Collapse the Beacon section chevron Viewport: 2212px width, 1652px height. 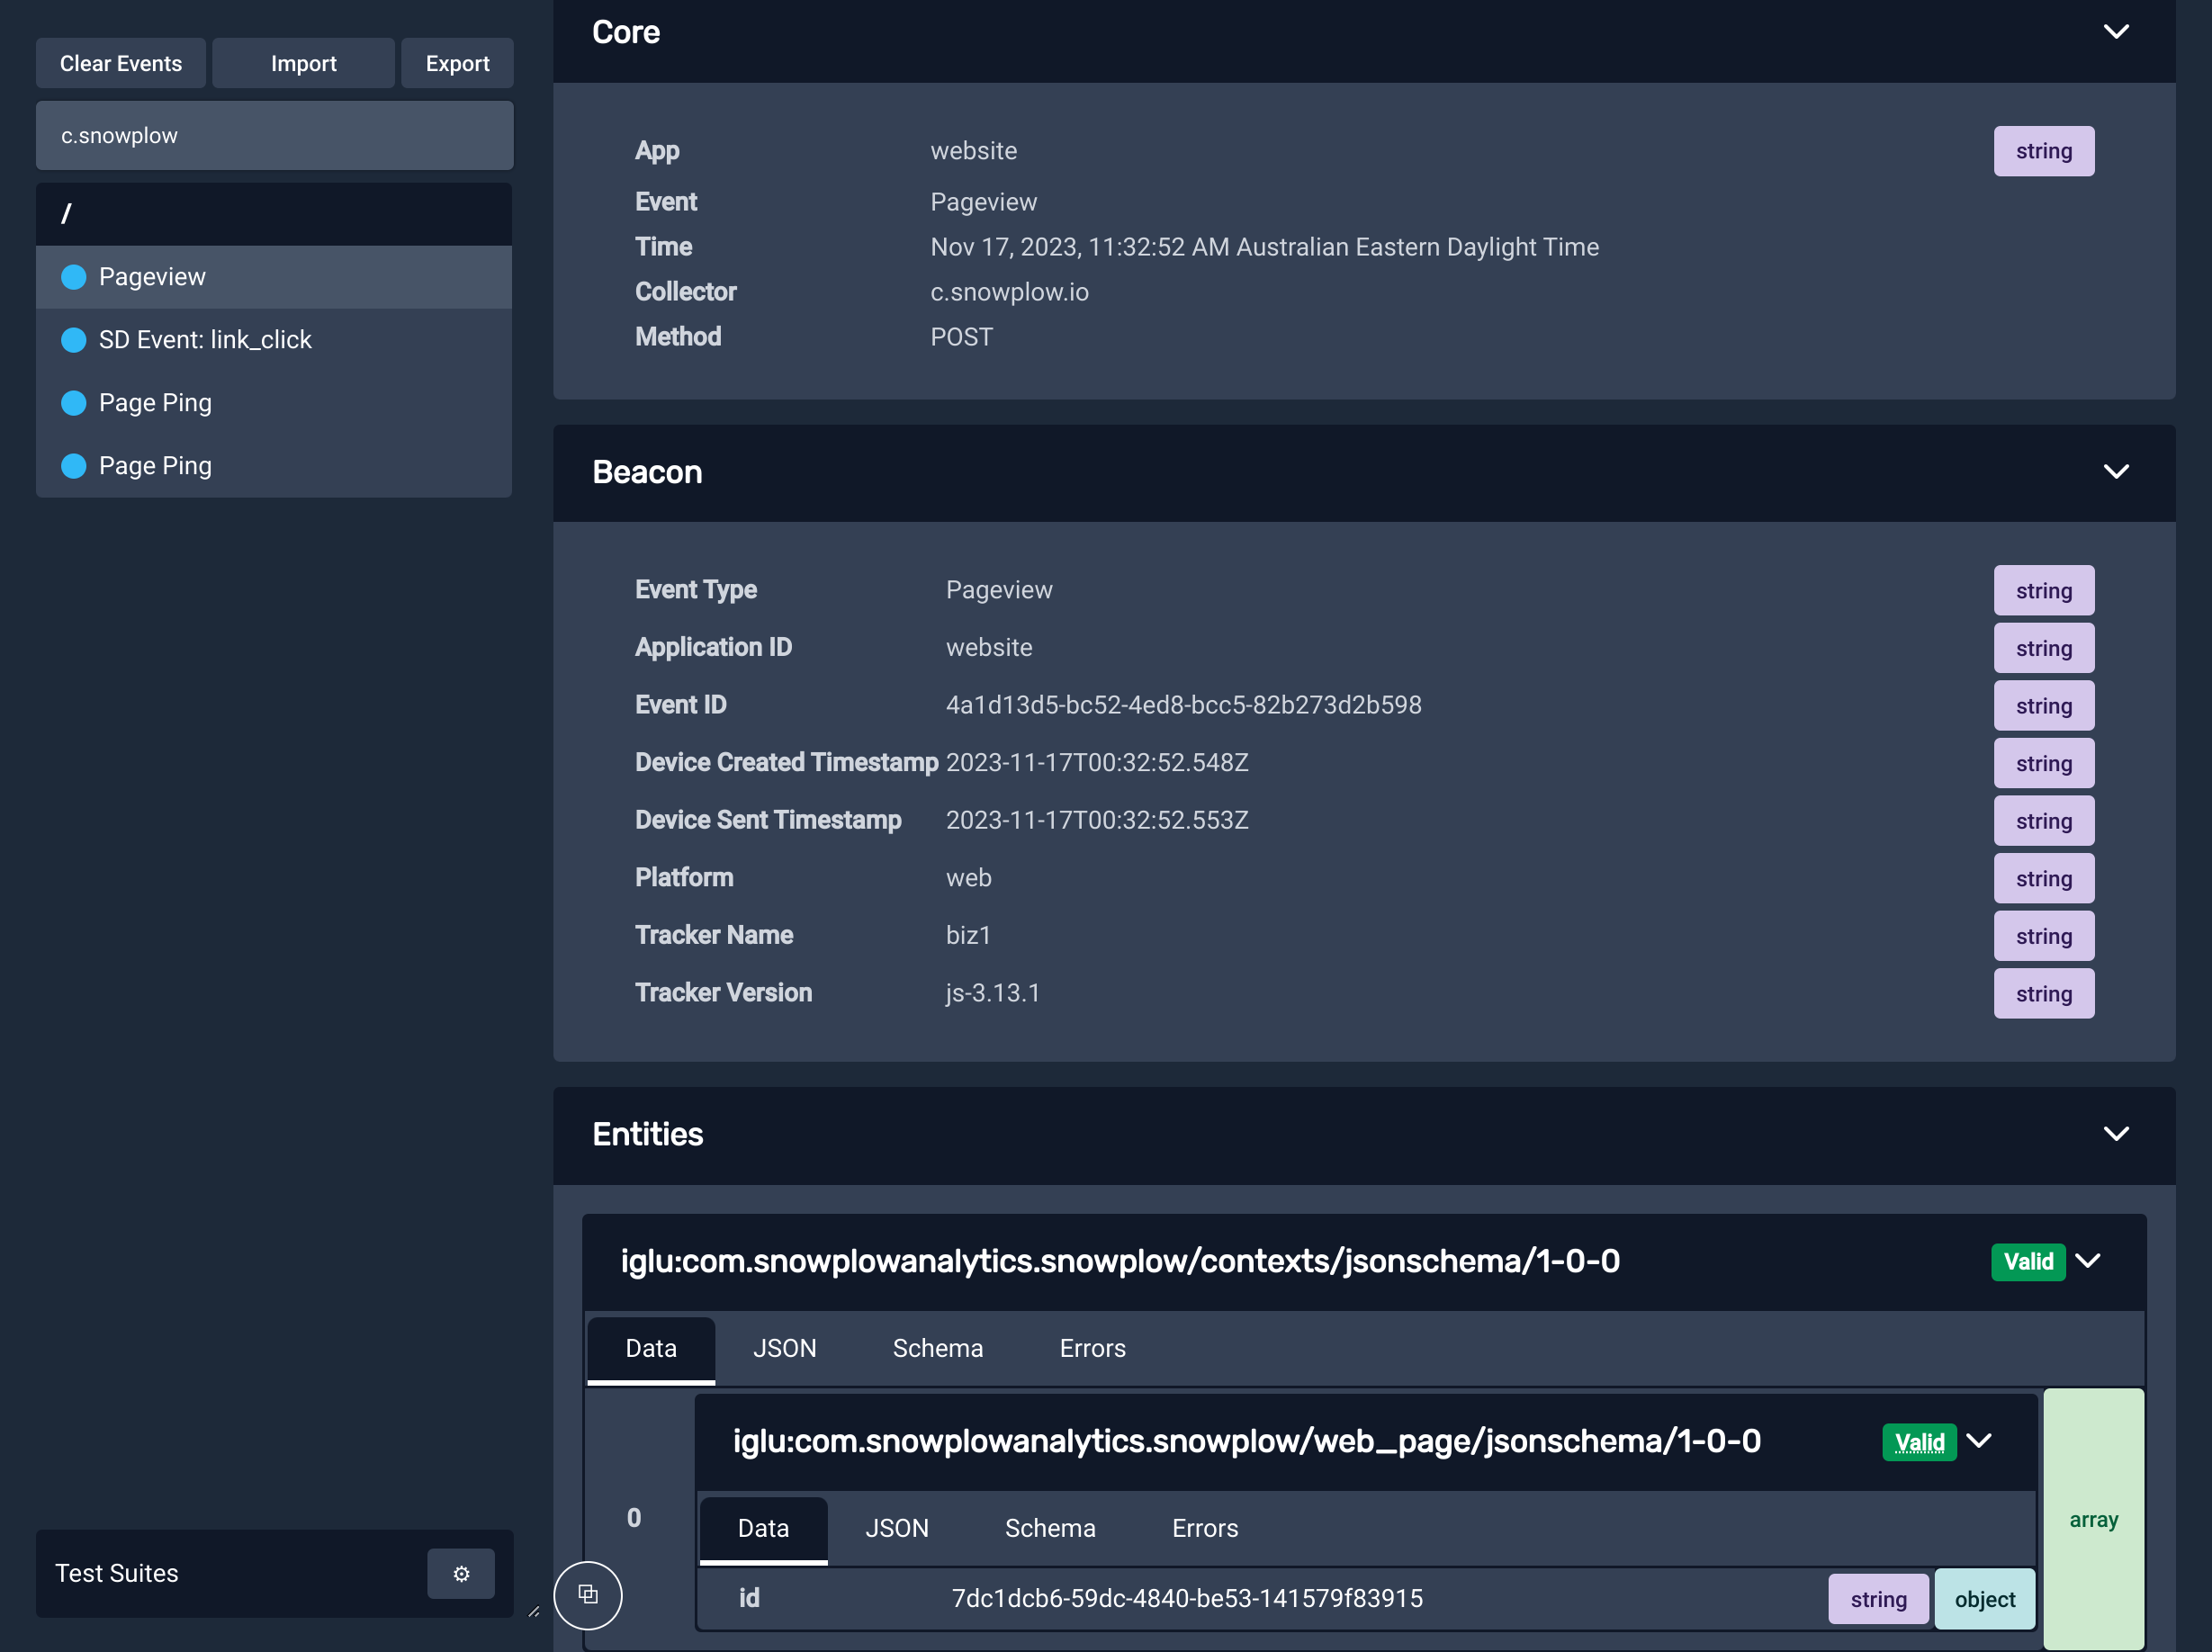pos(2115,472)
